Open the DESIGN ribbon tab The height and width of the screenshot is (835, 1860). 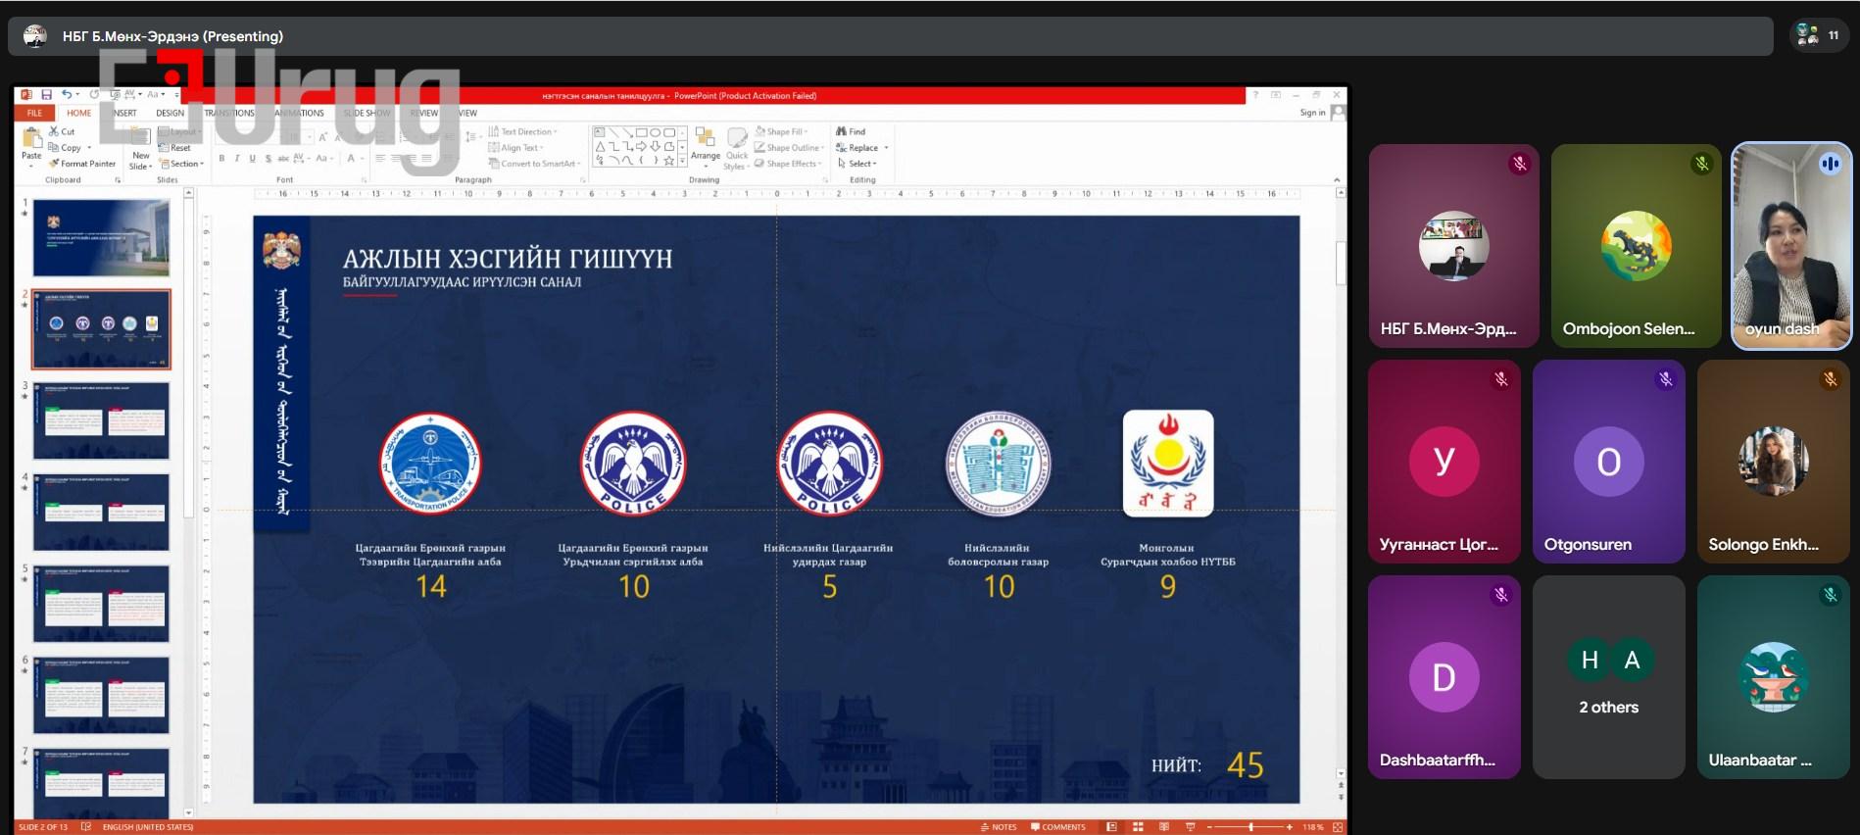[x=170, y=113]
